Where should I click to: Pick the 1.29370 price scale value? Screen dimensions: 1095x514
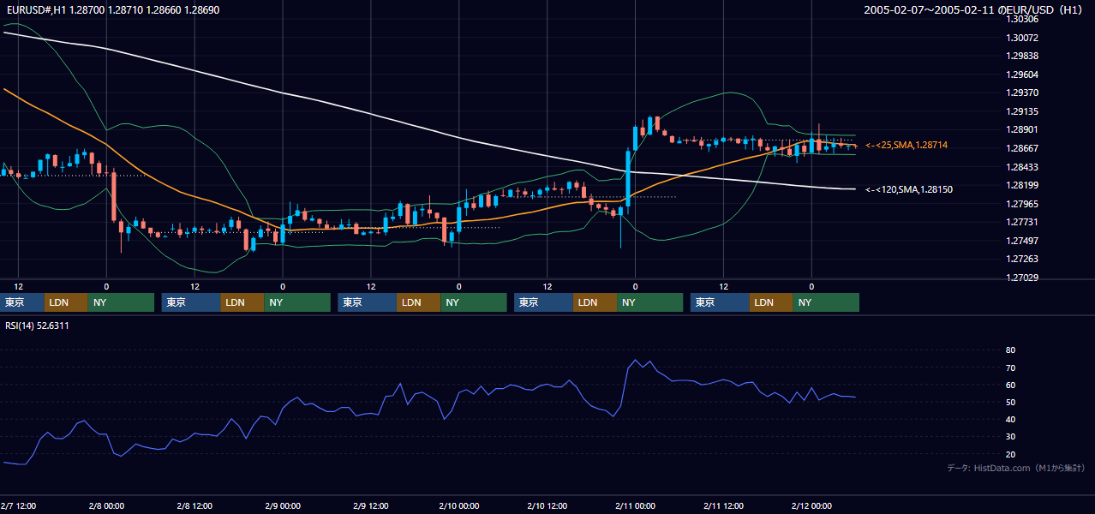pos(1022,93)
